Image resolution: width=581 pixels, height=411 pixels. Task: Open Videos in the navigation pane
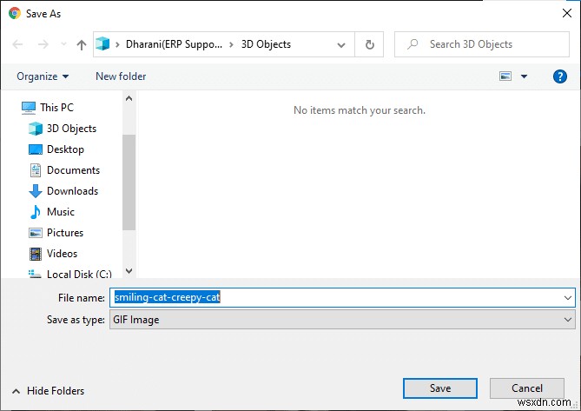[x=62, y=254]
